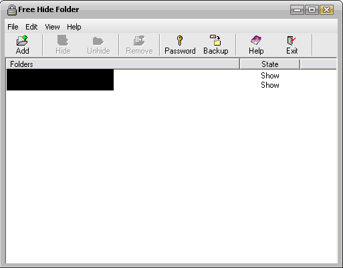Maximize the Free Hide Folder window
Screen dimensions: 343x268
click(x=312, y=10)
